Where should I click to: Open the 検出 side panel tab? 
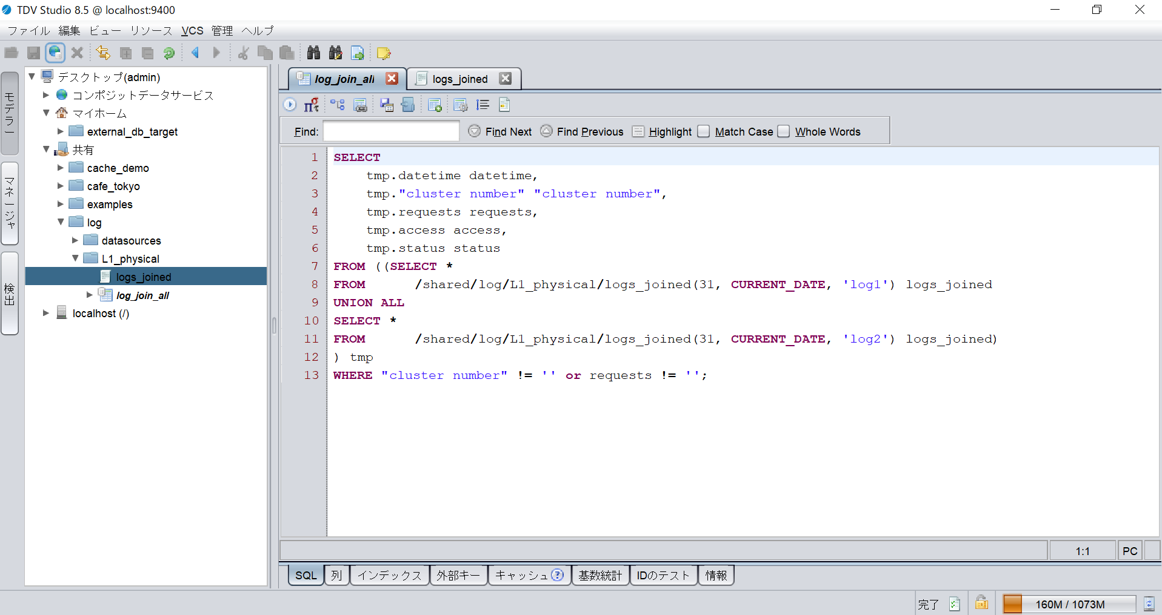(10, 294)
